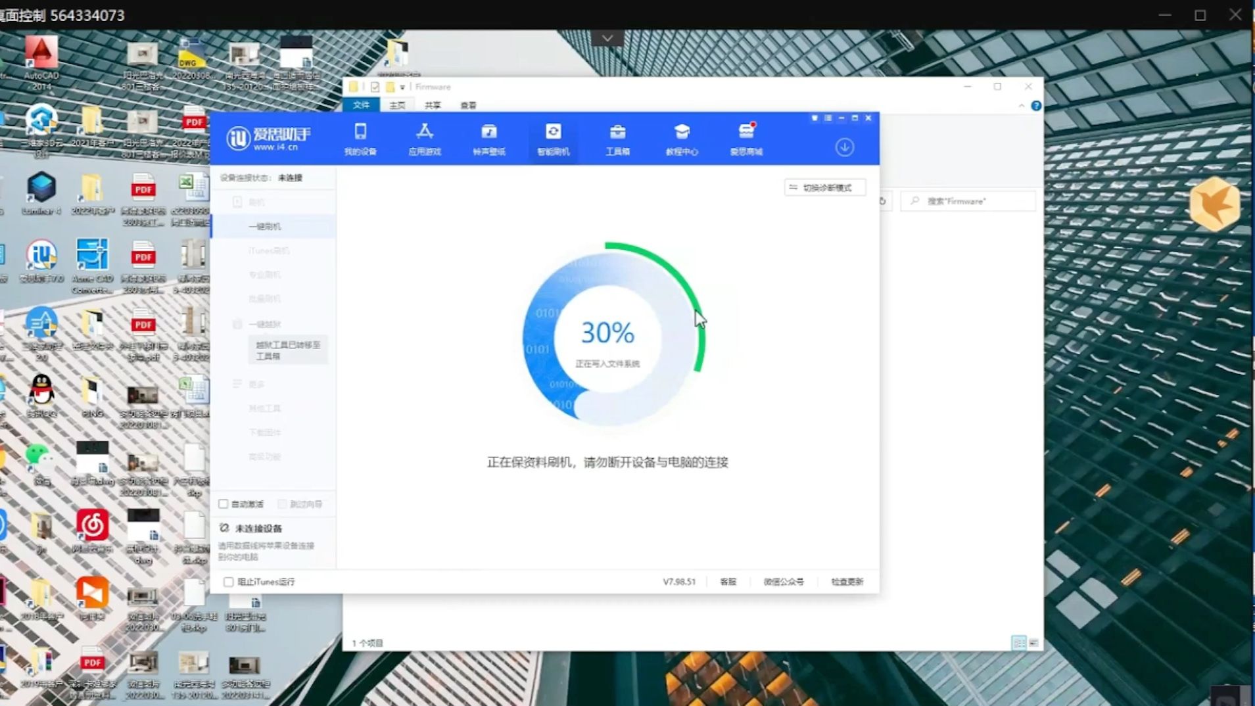
Task: Open AutoCAD 2014 desktop shortcut
Action: 41,62
